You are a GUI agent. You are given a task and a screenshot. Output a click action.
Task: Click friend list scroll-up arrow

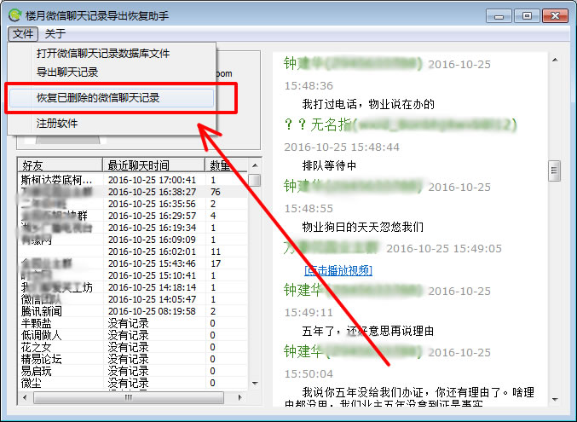coord(255,165)
